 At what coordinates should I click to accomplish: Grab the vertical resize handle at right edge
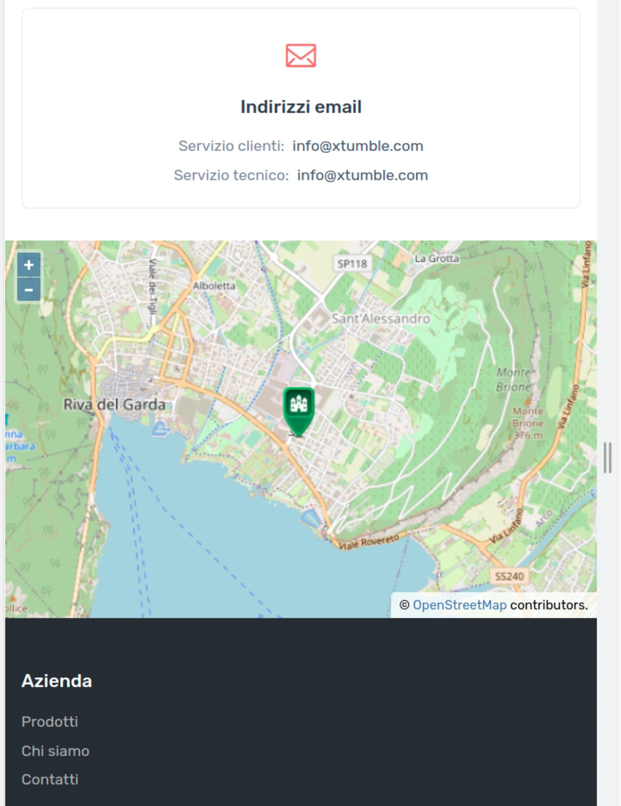click(x=608, y=458)
